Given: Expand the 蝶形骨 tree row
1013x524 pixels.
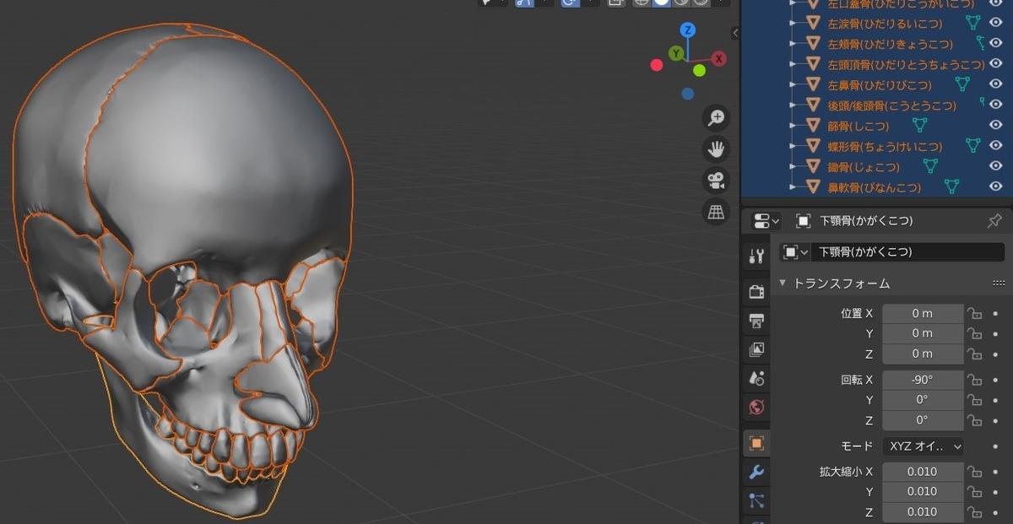Looking at the screenshot, I should [x=794, y=146].
